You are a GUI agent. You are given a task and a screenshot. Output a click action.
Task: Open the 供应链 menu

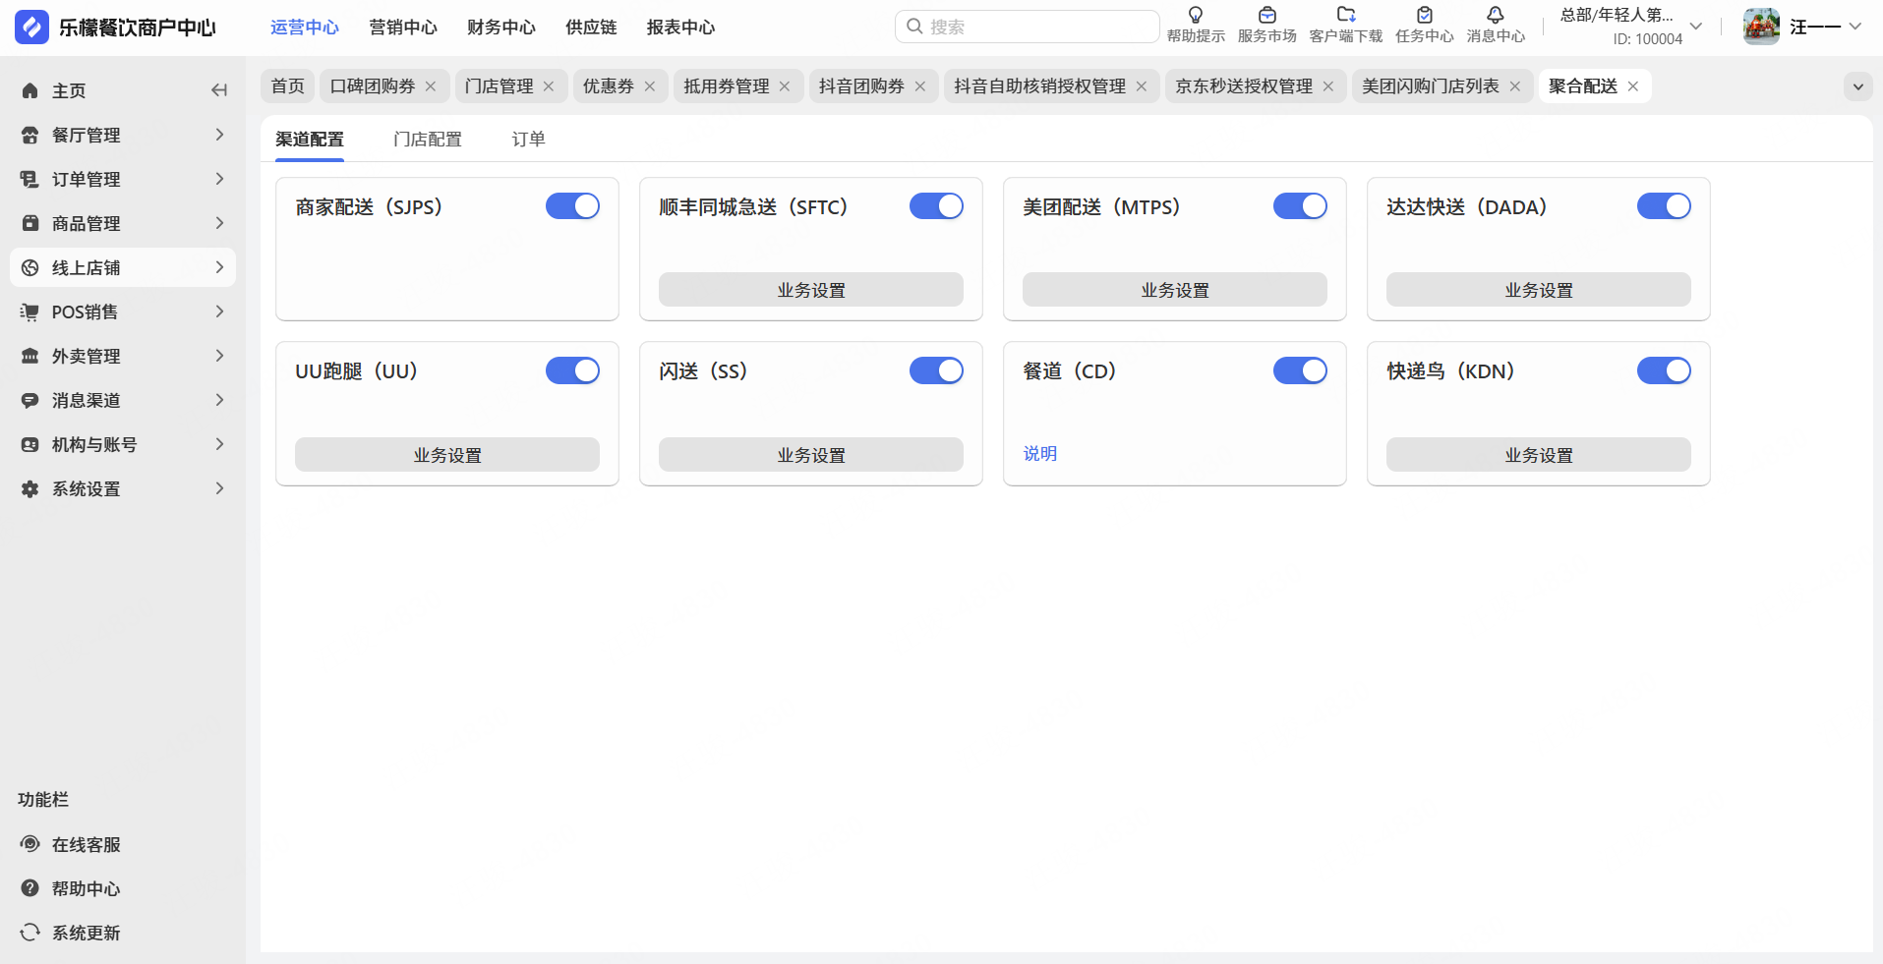tap(591, 28)
